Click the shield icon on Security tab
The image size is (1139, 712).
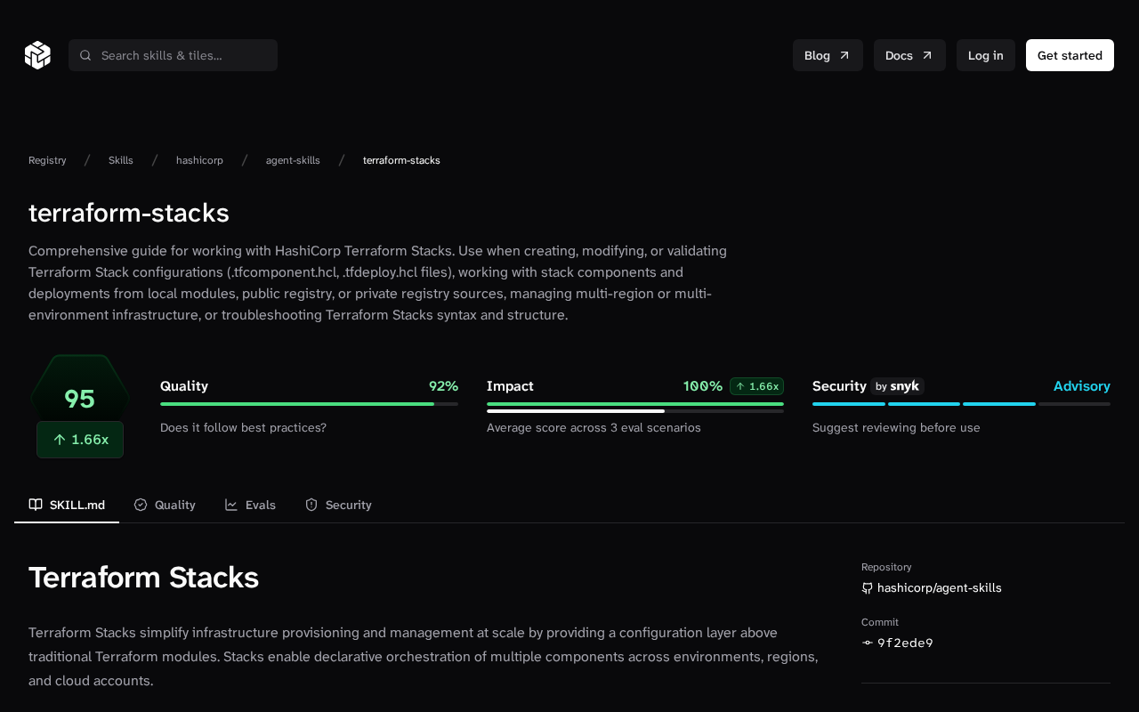[311, 505]
